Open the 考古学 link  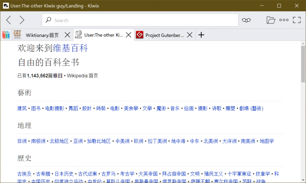coord(127,174)
